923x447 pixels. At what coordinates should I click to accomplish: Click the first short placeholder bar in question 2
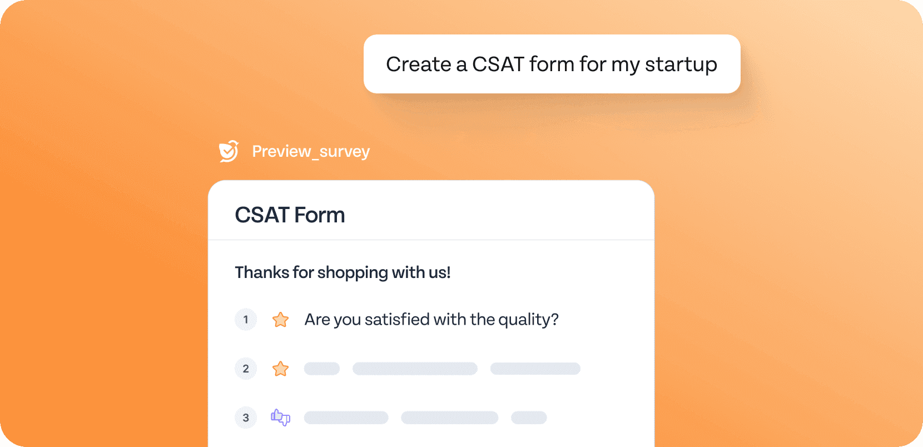click(322, 369)
